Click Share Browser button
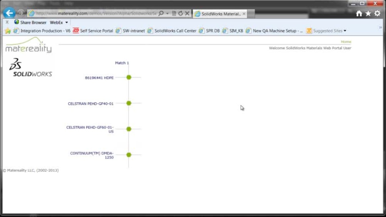Screen dimensions: 386x217 pyautogui.click(x=30, y=22)
